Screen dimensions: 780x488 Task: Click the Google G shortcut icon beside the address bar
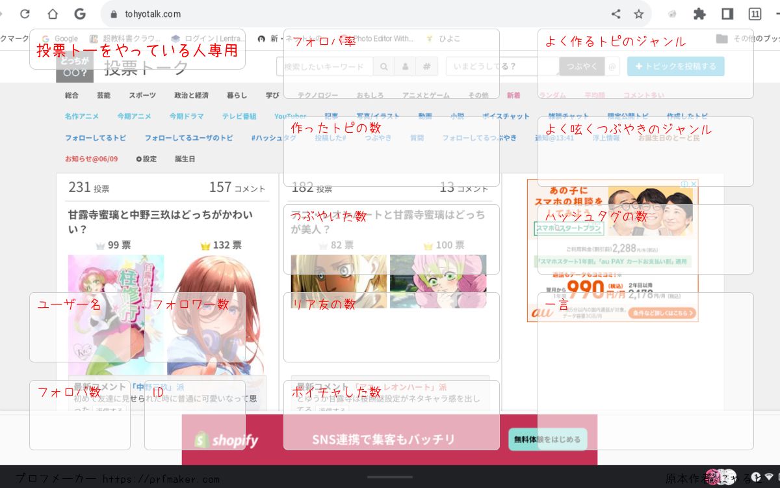pyautogui.click(x=80, y=14)
